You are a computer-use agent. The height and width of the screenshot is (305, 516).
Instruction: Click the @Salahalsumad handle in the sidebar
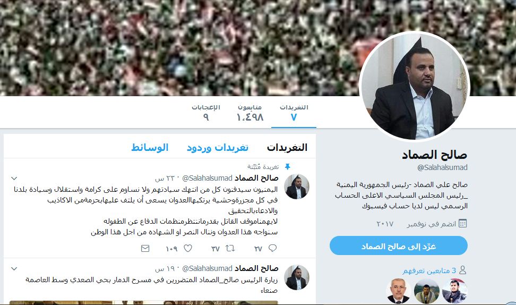442,167
